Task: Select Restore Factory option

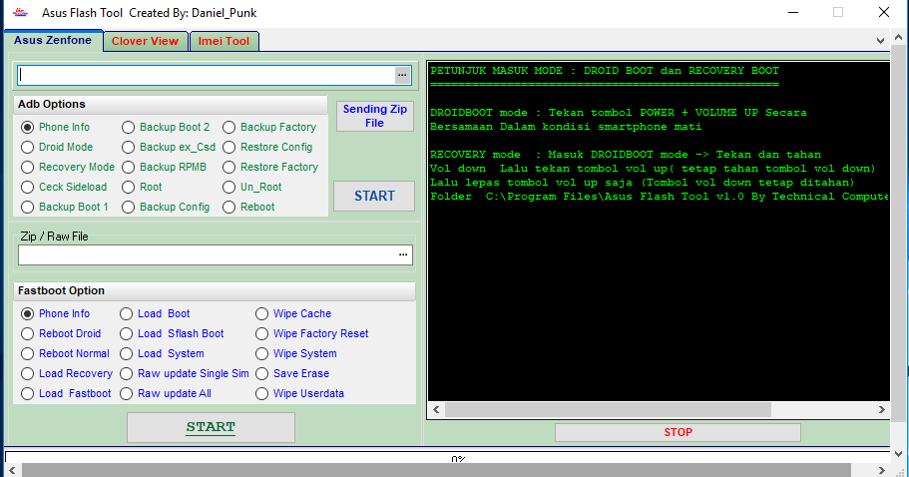Action: tap(270, 167)
